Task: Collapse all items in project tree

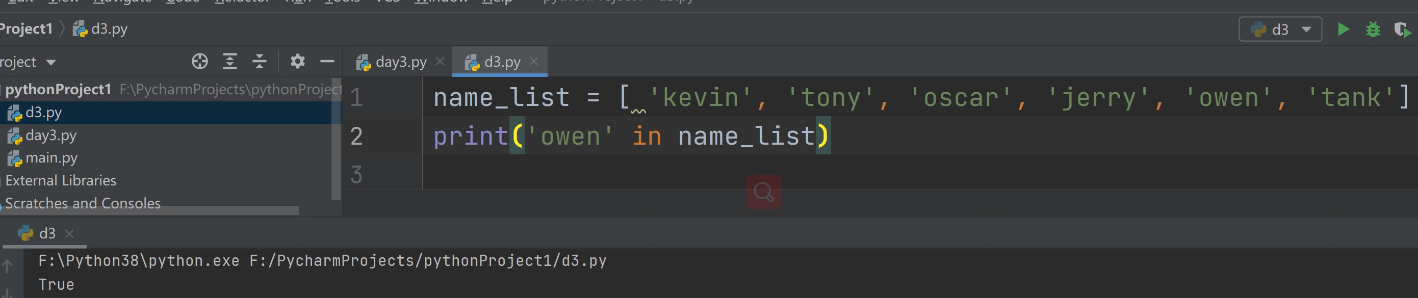Action: (x=259, y=61)
